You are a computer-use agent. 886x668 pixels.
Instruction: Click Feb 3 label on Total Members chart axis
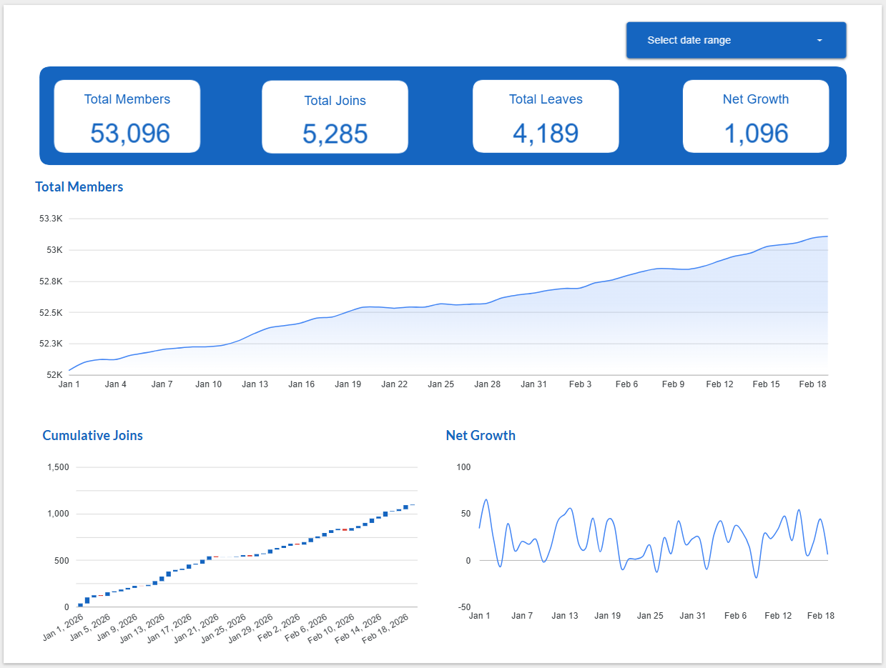tap(580, 384)
